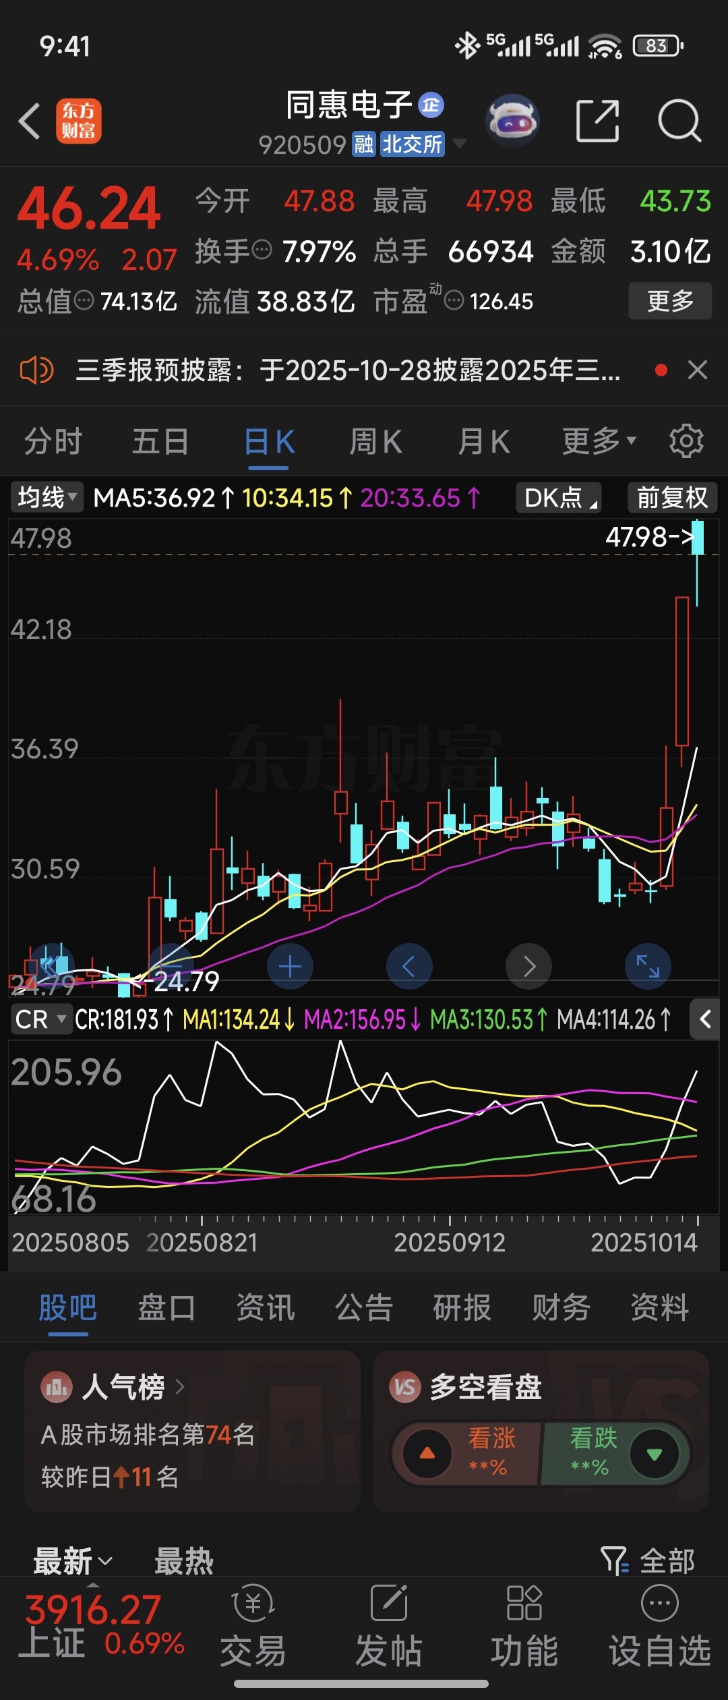Open the AI robot assistant avatar
This screenshot has width=728, height=1700.
(513, 121)
